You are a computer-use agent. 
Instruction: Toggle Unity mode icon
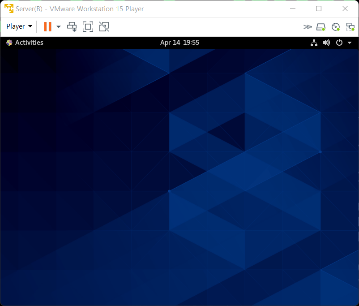pos(104,26)
